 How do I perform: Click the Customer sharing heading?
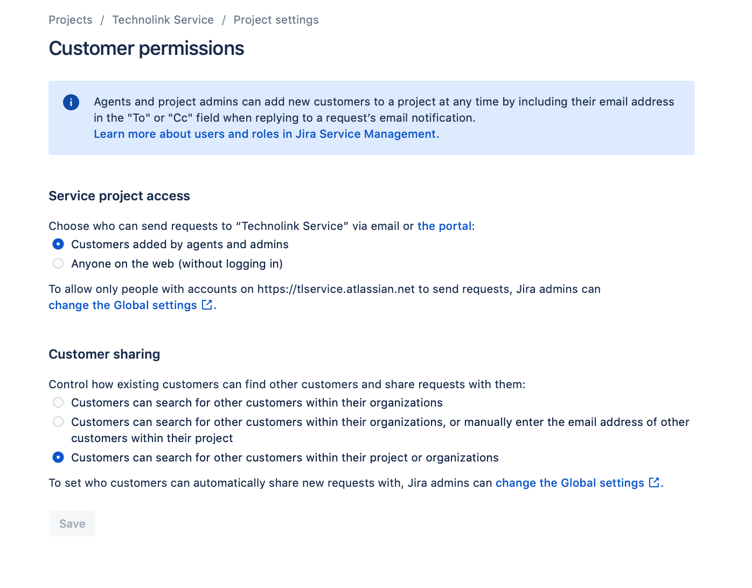105,354
